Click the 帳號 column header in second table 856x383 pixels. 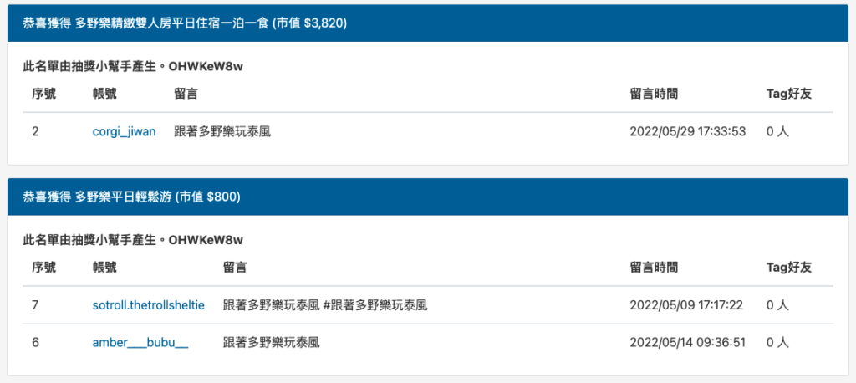104,267
